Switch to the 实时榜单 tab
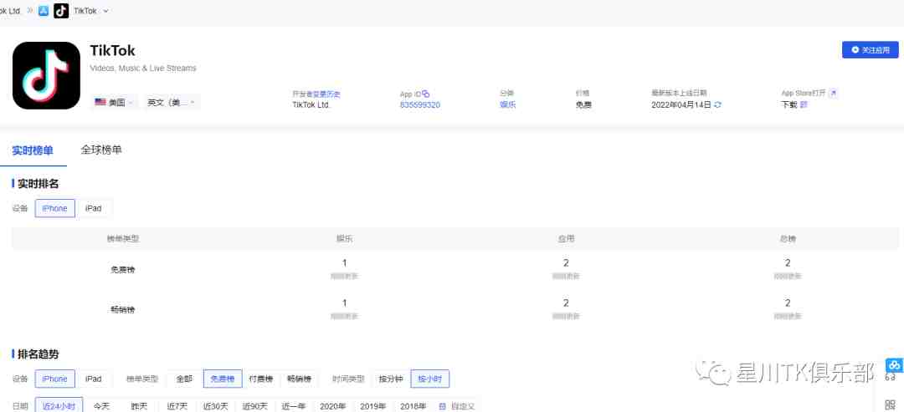Viewport: 904px width, 412px height. tap(33, 150)
